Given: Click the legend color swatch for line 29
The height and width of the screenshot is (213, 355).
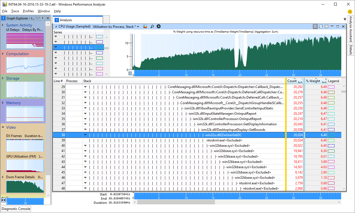Looking at the screenshot, I should 331,87.
